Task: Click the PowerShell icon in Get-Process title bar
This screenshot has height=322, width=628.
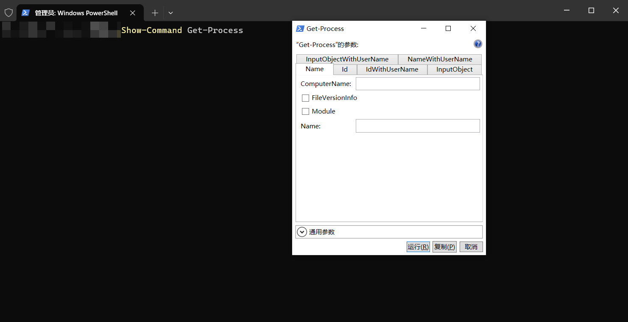Action: click(300, 28)
